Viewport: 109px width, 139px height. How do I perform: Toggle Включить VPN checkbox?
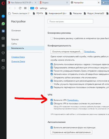[52, 100]
